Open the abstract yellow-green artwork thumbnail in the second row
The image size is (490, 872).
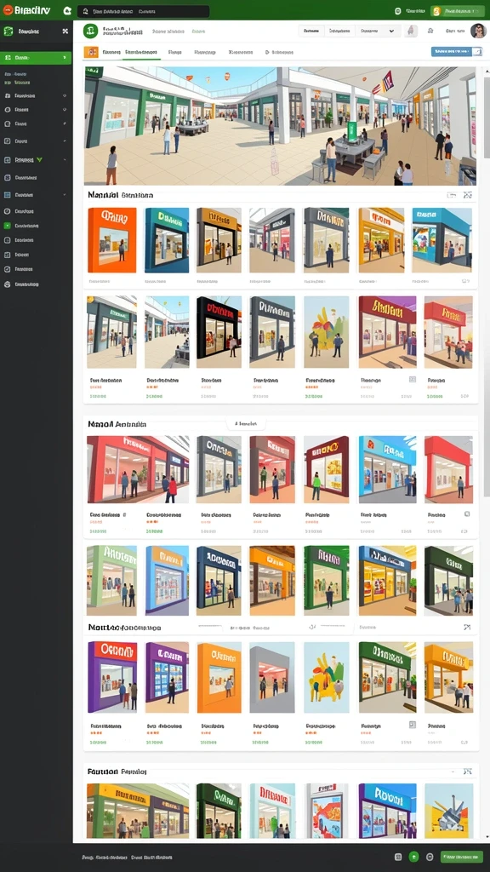click(x=327, y=332)
